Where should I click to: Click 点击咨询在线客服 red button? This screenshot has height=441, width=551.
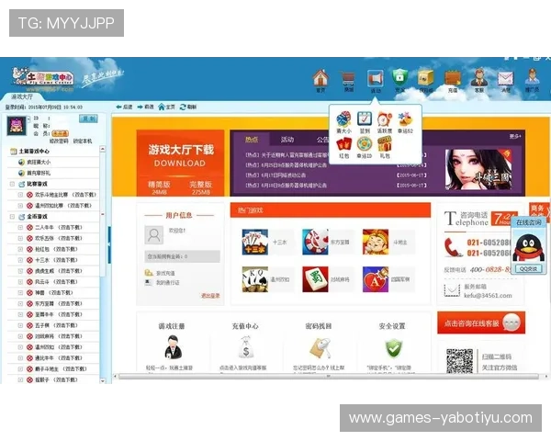[x=481, y=322]
